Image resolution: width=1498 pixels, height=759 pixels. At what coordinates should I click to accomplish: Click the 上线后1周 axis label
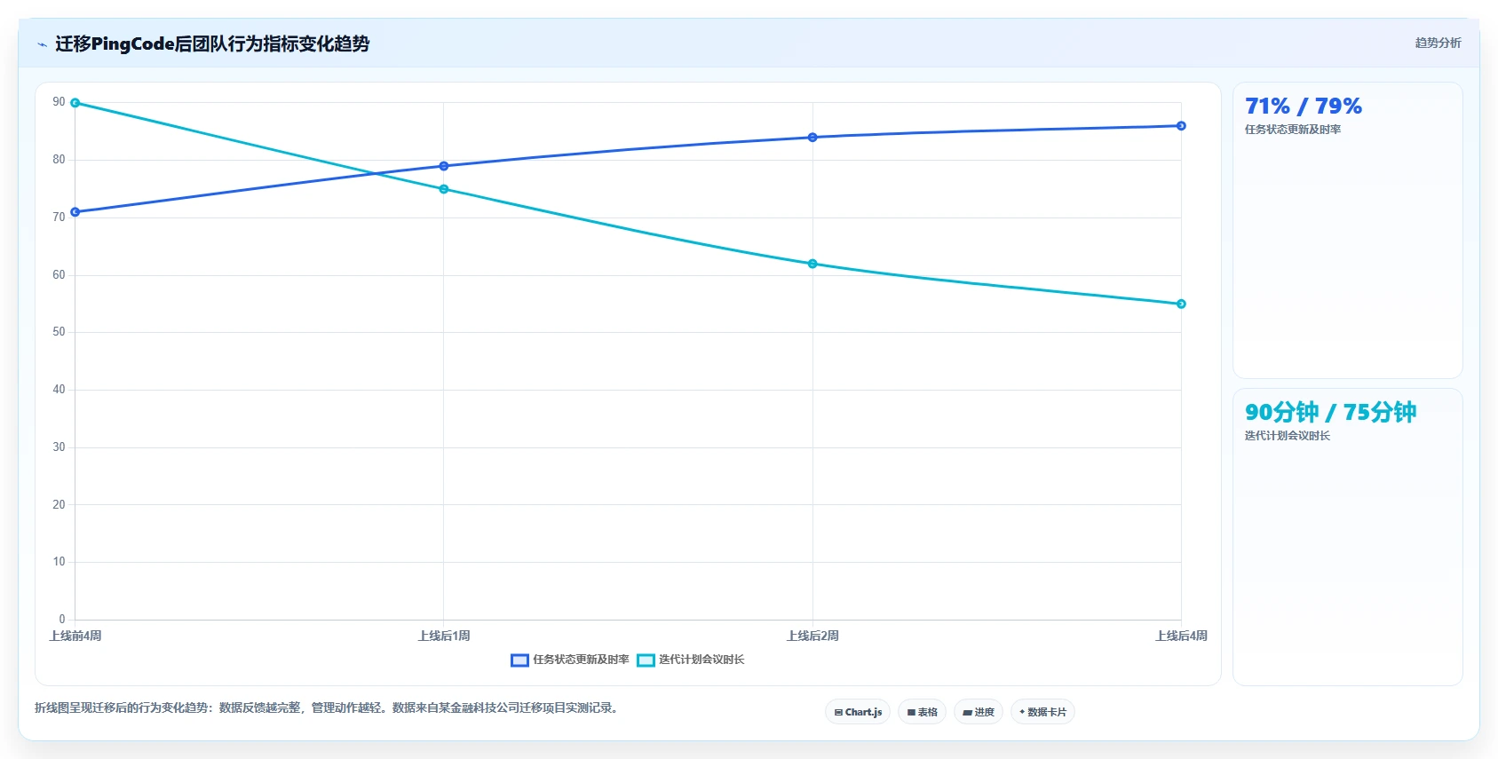(444, 636)
